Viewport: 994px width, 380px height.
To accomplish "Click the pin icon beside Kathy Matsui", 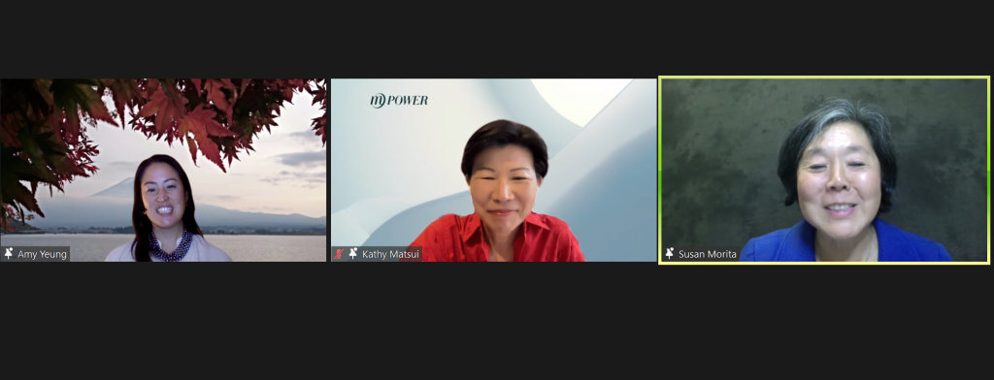I will pos(353,253).
